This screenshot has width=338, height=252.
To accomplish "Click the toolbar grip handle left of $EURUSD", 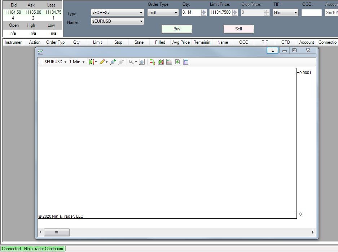I will click(39, 62).
